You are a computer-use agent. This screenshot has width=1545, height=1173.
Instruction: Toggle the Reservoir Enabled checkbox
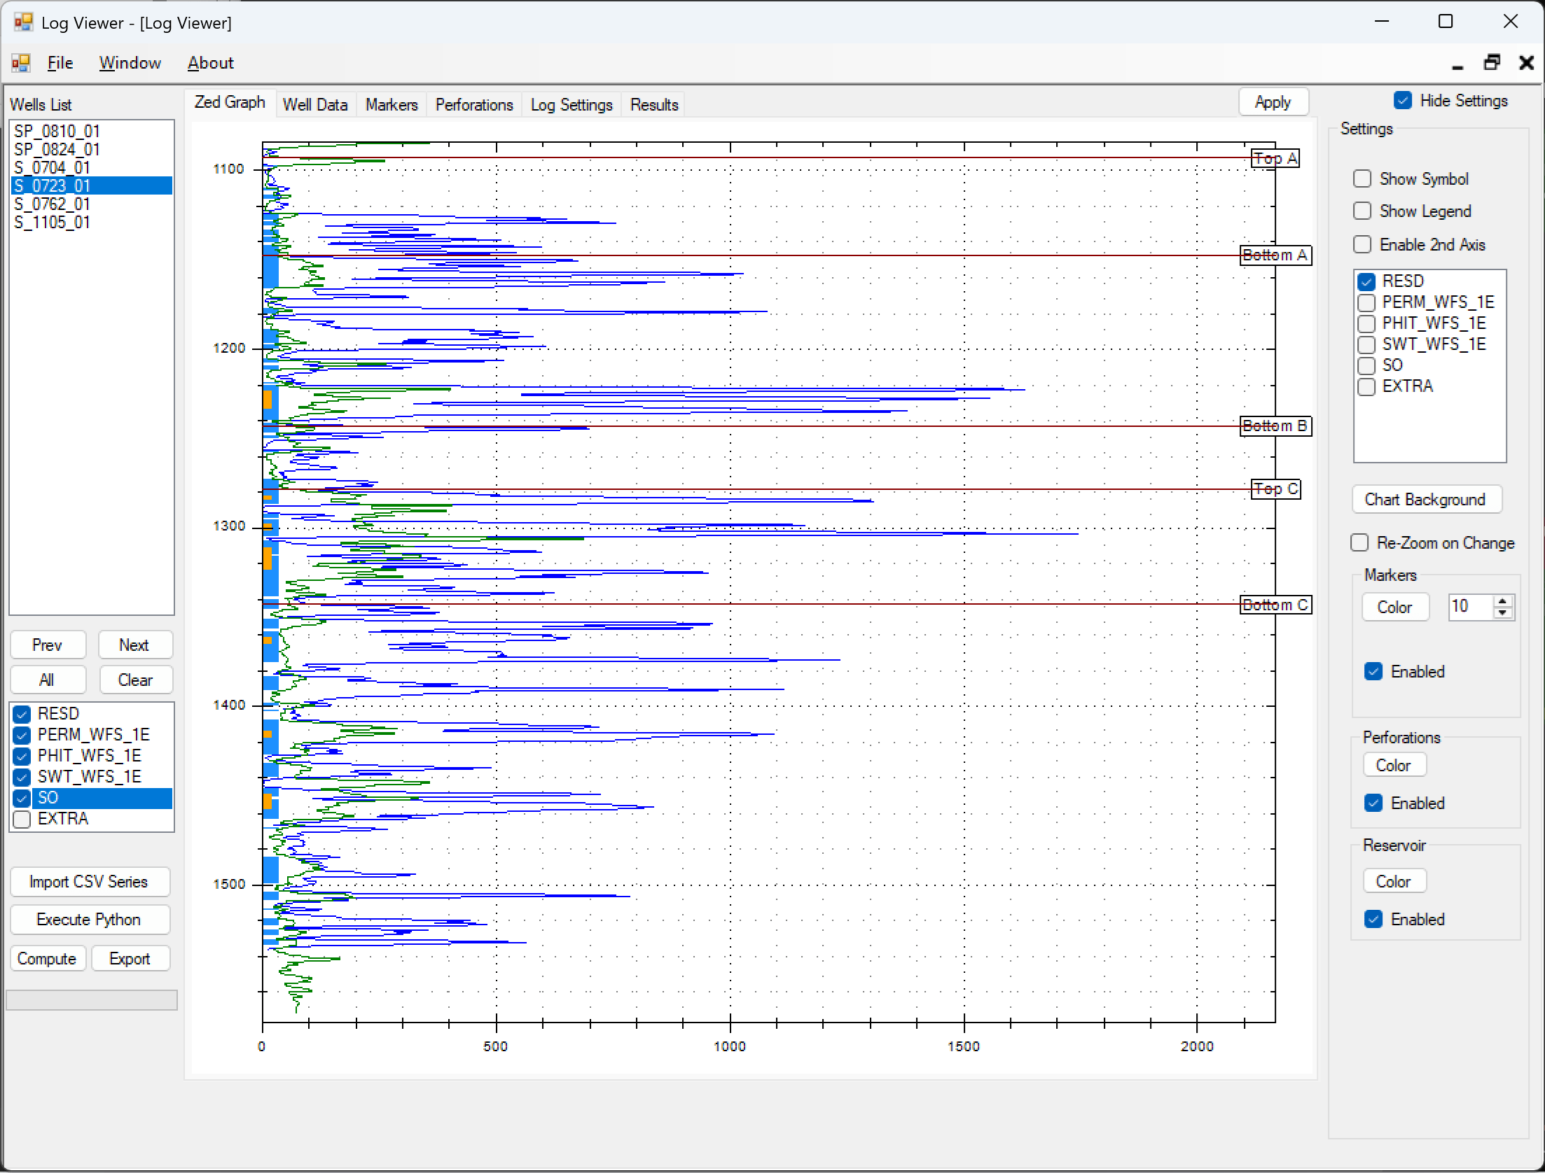tap(1373, 920)
